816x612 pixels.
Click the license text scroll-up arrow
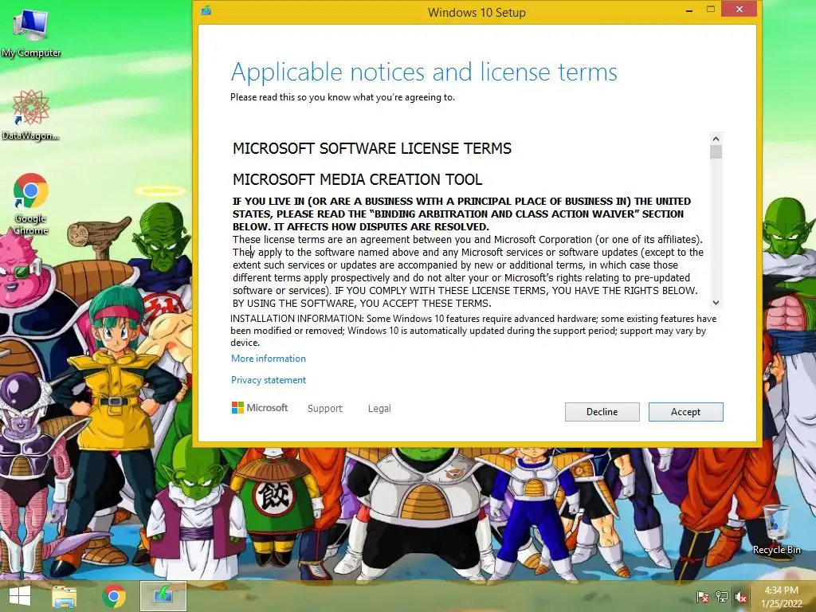716,139
